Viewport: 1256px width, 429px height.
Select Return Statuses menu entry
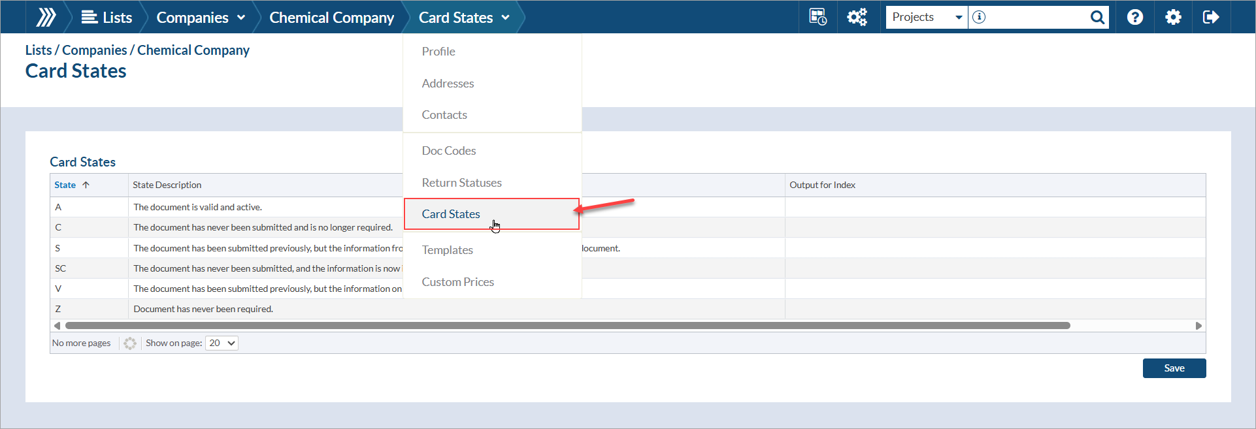[492, 183]
